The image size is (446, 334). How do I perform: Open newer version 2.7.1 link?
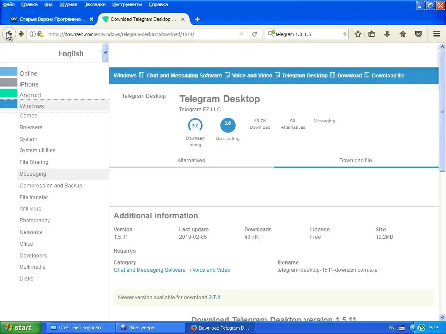click(214, 297)
